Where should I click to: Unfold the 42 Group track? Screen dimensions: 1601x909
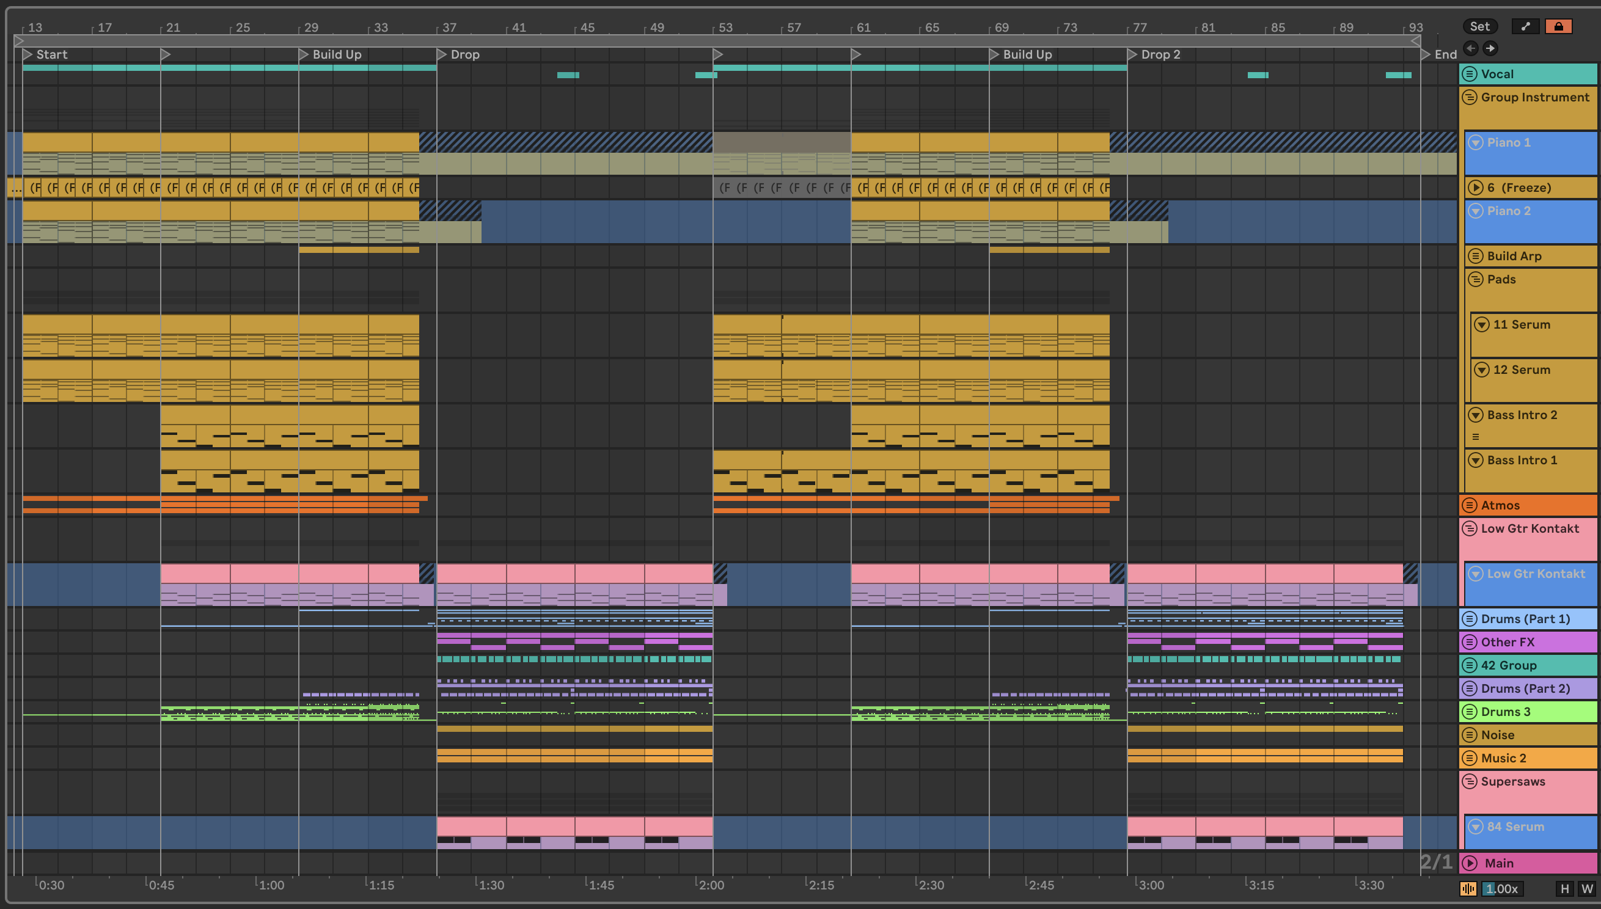(x=1469, y=665)
